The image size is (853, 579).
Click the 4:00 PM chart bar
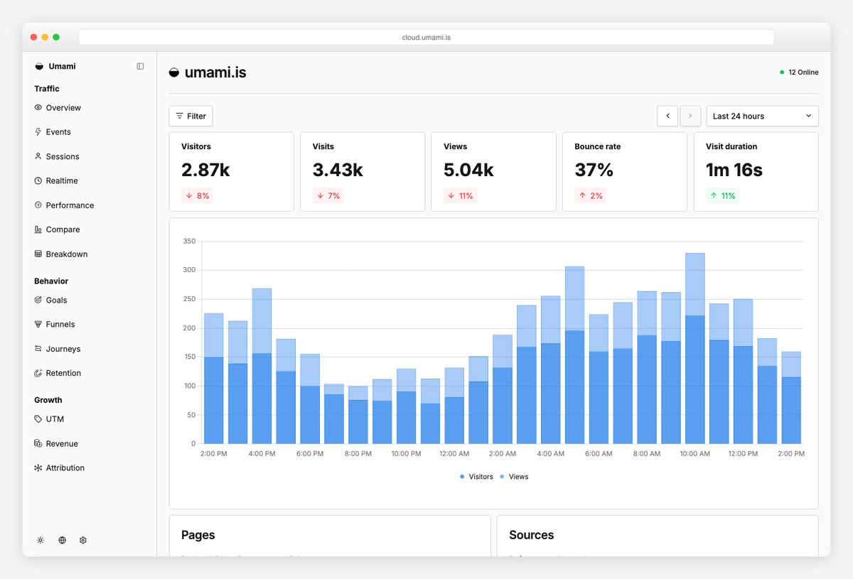(x=262, y=366)
